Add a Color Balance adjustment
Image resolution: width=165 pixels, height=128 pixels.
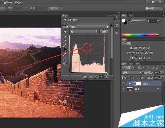tap(133, 53)
